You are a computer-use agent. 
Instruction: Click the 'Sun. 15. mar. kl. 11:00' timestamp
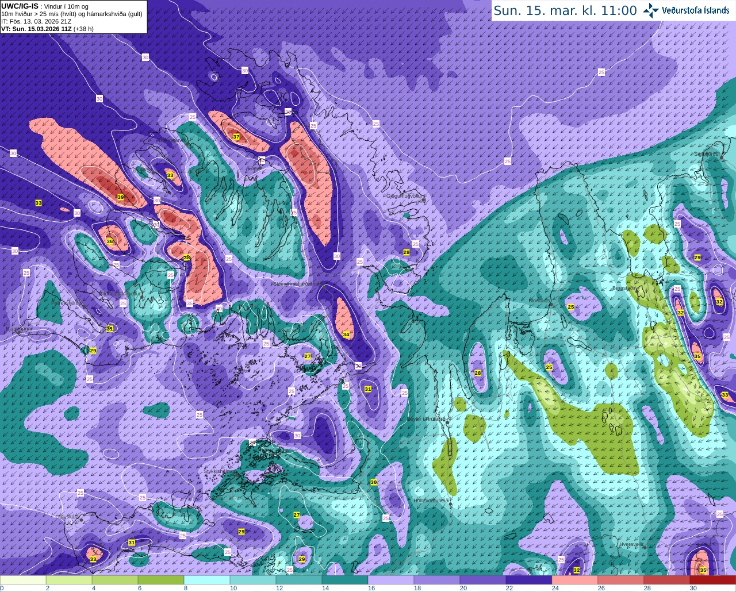(565, 10)
